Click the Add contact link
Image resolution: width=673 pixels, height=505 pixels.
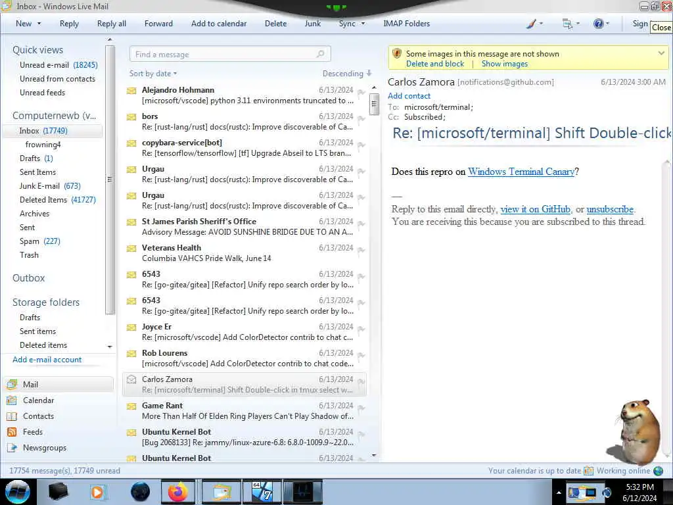[409, 96]
